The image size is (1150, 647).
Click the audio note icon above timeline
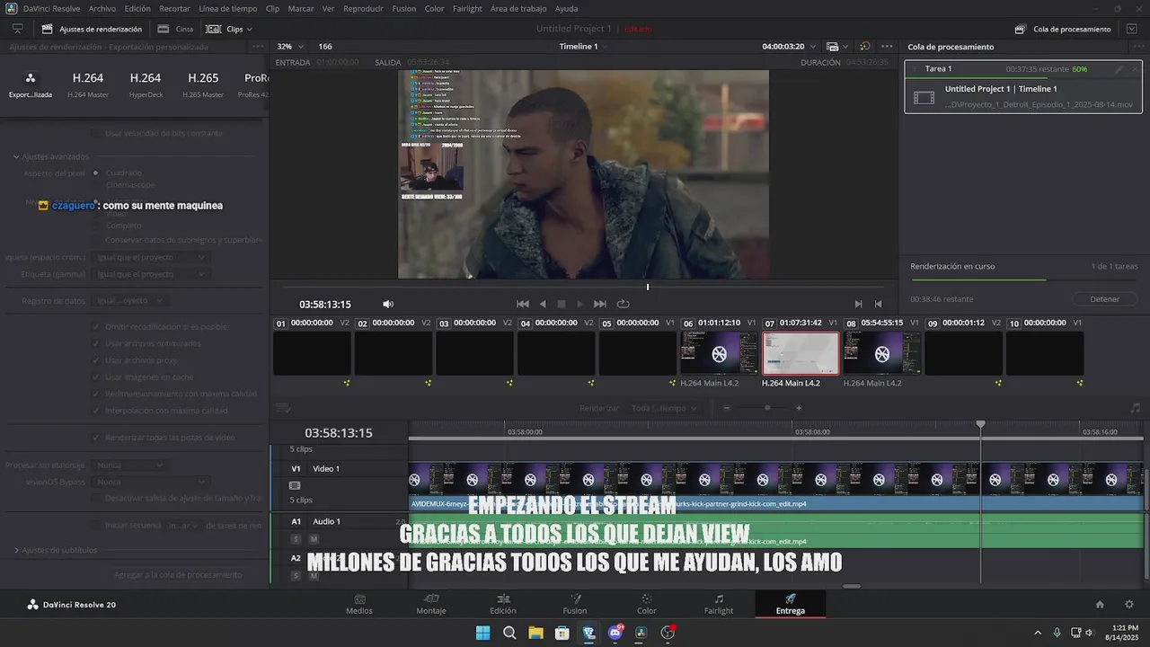point(1135,407)
